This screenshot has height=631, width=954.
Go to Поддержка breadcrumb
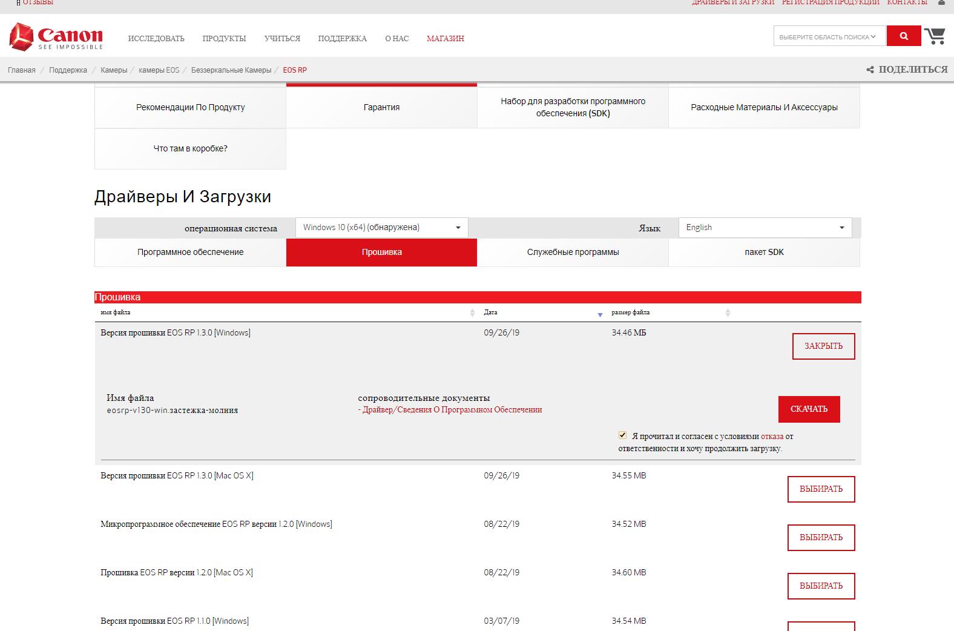pyautogui.click(x=68, y=70)
